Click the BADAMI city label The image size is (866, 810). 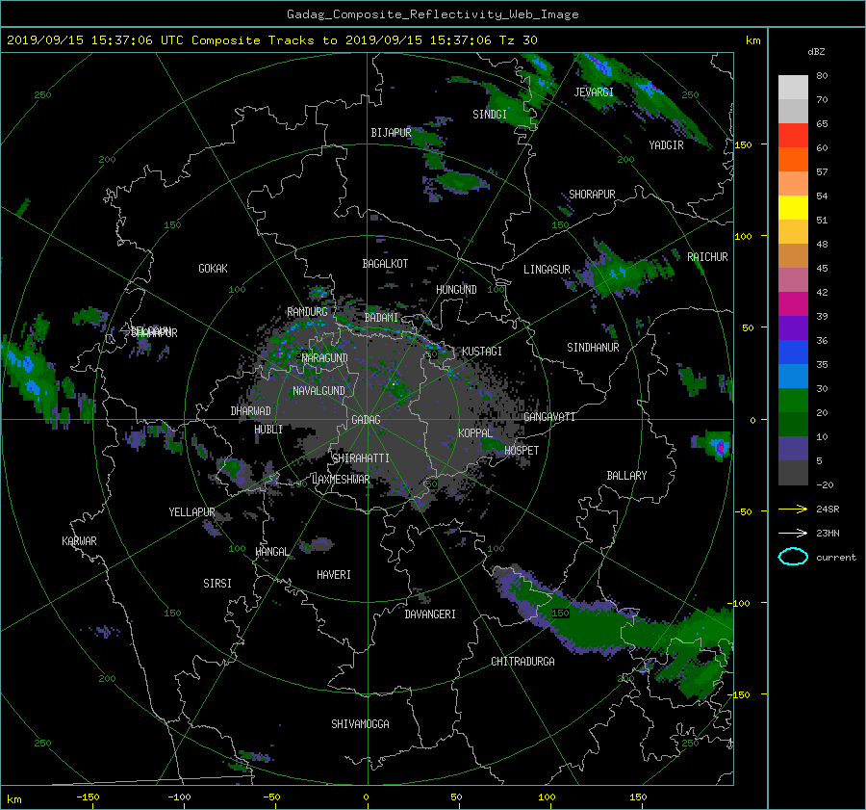pyautogui.click(x=381, y=318)
